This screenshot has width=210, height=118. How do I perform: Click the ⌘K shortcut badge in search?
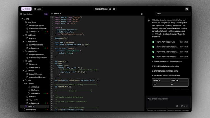(46, 14)
